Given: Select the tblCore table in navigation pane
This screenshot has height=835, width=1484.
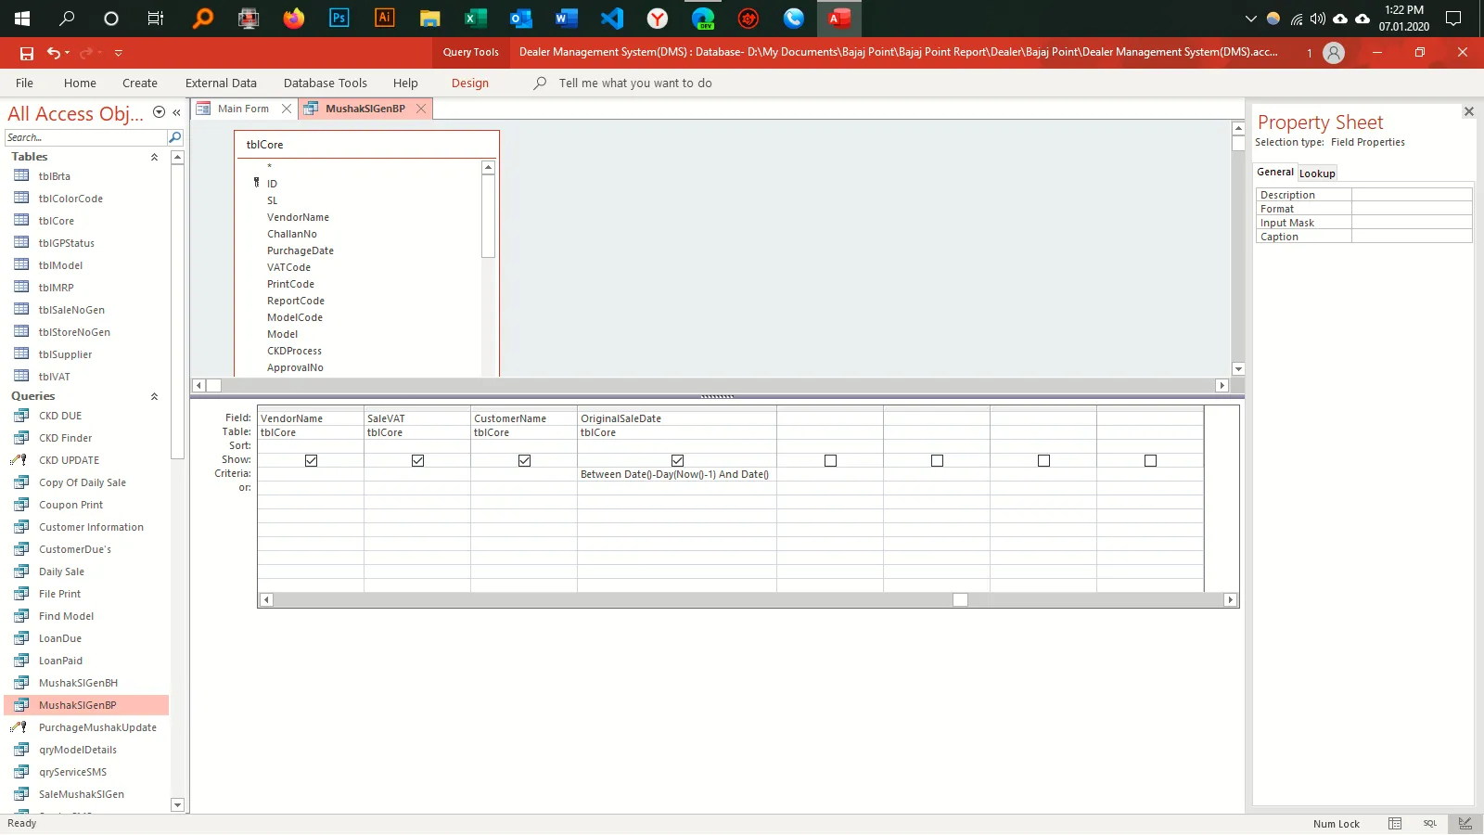Looking at the screenshot, I should 56,221.
